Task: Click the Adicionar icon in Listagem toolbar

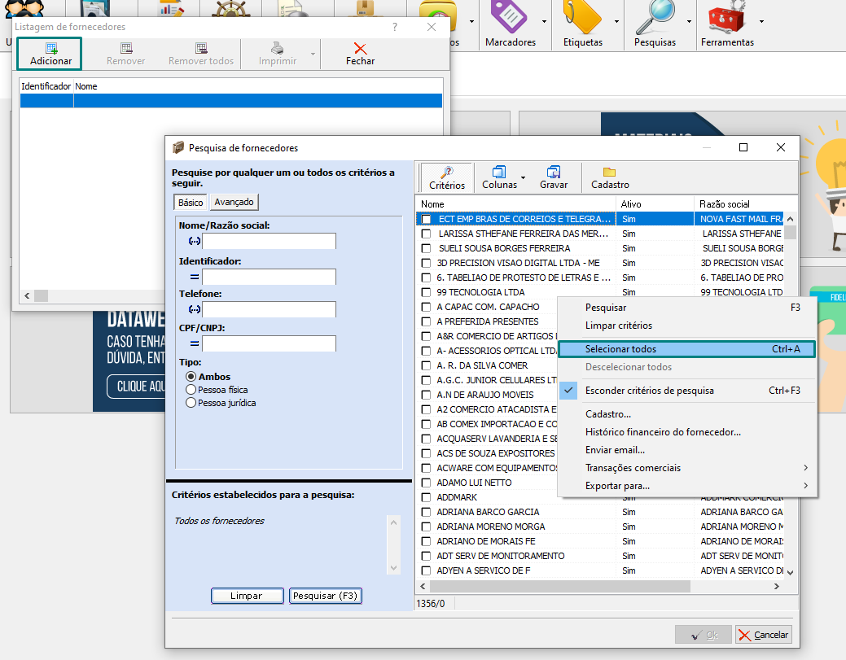Action: pos(51,48)
